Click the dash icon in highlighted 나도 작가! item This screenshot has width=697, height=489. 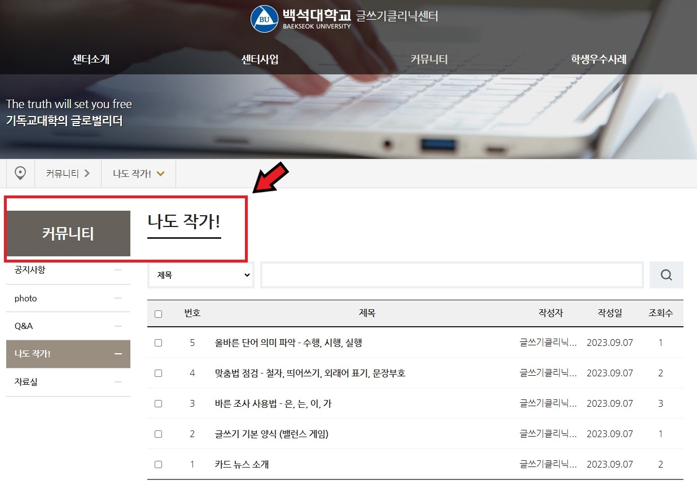(x=118, y=354)
